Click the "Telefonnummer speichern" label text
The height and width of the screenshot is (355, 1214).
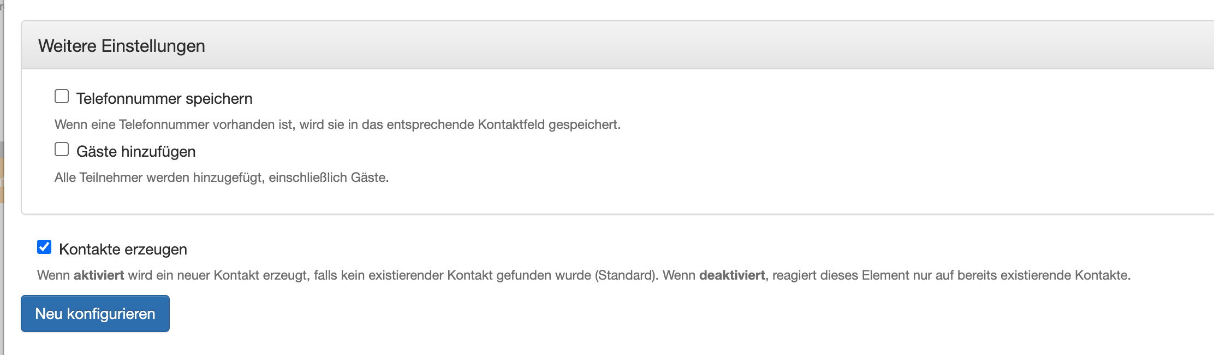[164, 99]
